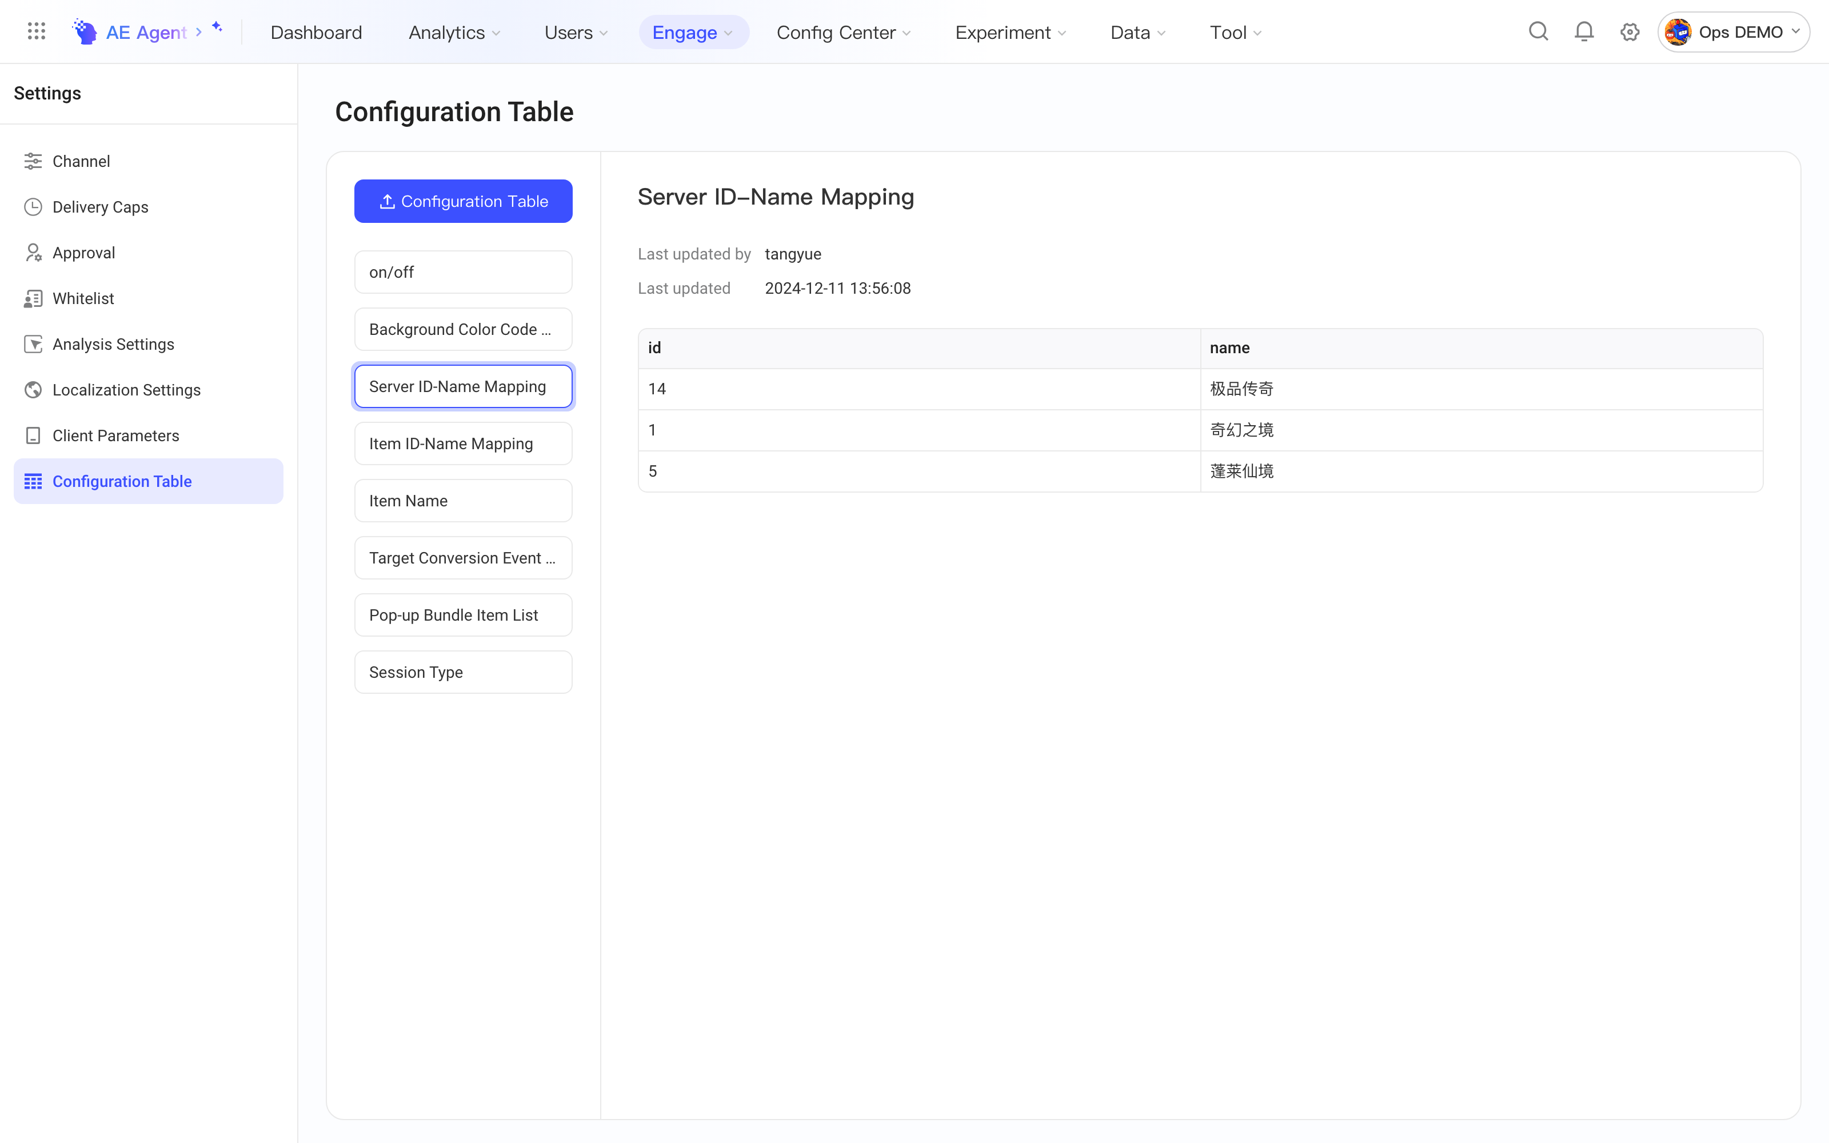
Task: Click the cell reading 蓬莱仙境
Action: [x=1481, y=471]
